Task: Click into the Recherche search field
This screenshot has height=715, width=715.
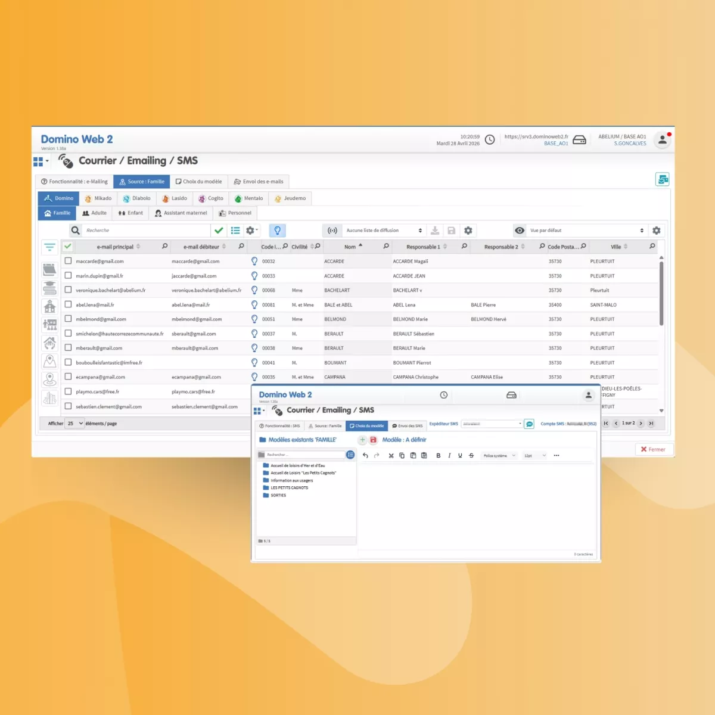Action: tap(146, 231)
